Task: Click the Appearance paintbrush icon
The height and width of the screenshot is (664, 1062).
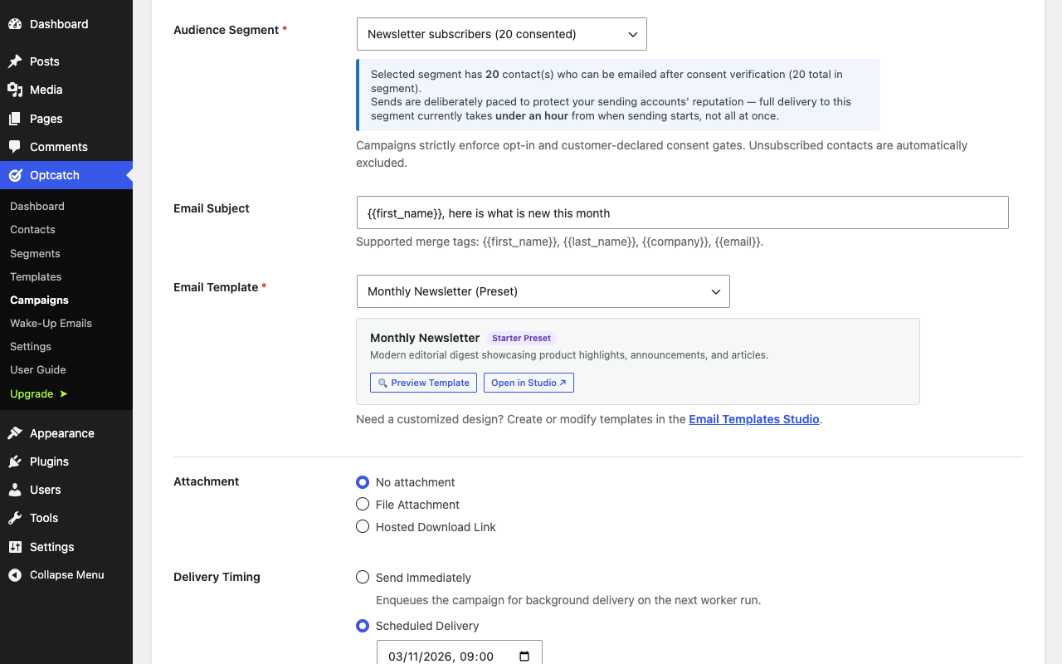Action: click(x=15, y=433)
